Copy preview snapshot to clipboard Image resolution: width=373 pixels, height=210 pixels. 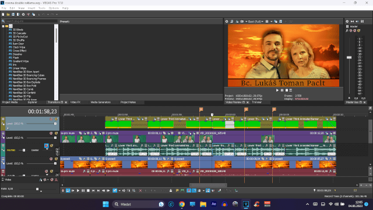(276, 22)
